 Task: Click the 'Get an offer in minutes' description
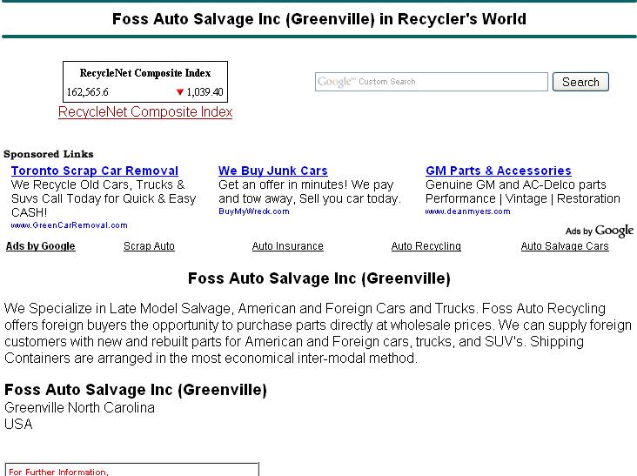(x=310, y=191)
